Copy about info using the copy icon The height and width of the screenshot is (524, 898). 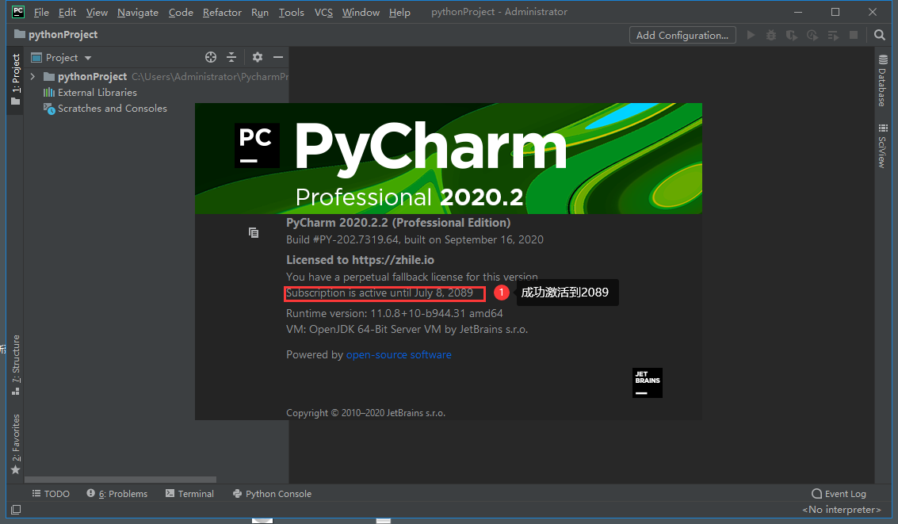tap(254, 232)
